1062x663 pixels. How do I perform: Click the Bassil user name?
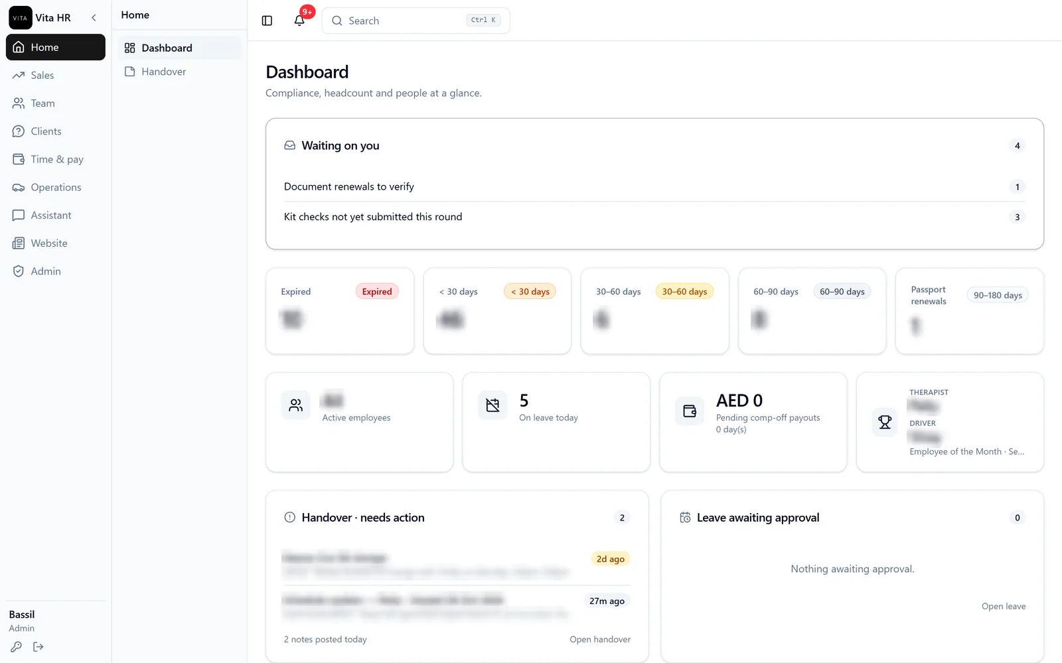(x=22, y=615)
